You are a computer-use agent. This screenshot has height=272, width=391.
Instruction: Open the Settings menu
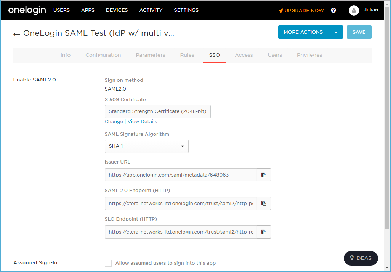186,10
